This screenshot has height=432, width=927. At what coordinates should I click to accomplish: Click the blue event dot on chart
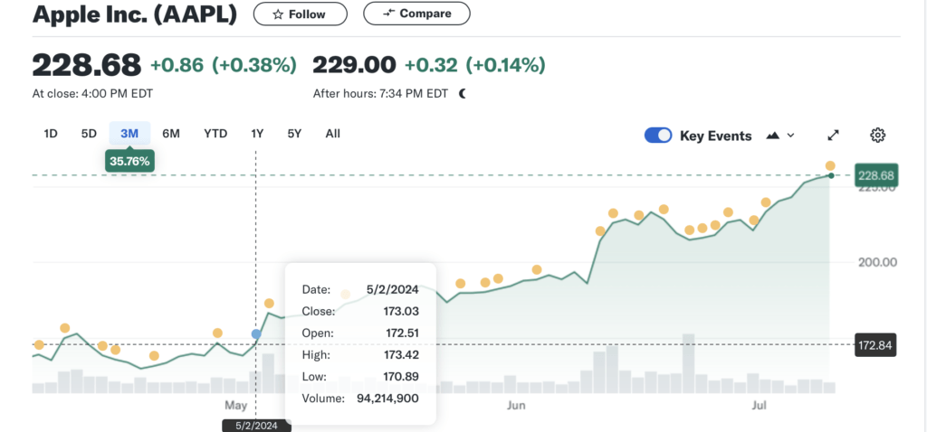tap(256, 334)
